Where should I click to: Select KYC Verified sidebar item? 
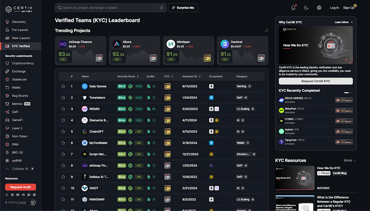[21, 46]
